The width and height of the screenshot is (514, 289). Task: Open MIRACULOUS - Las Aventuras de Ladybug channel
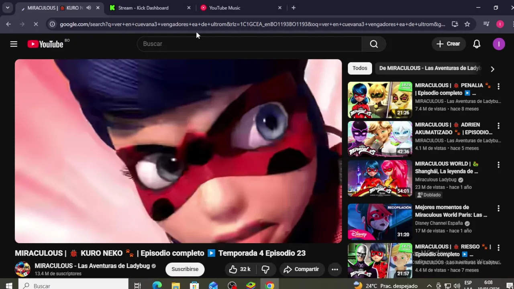pos(92,266)
